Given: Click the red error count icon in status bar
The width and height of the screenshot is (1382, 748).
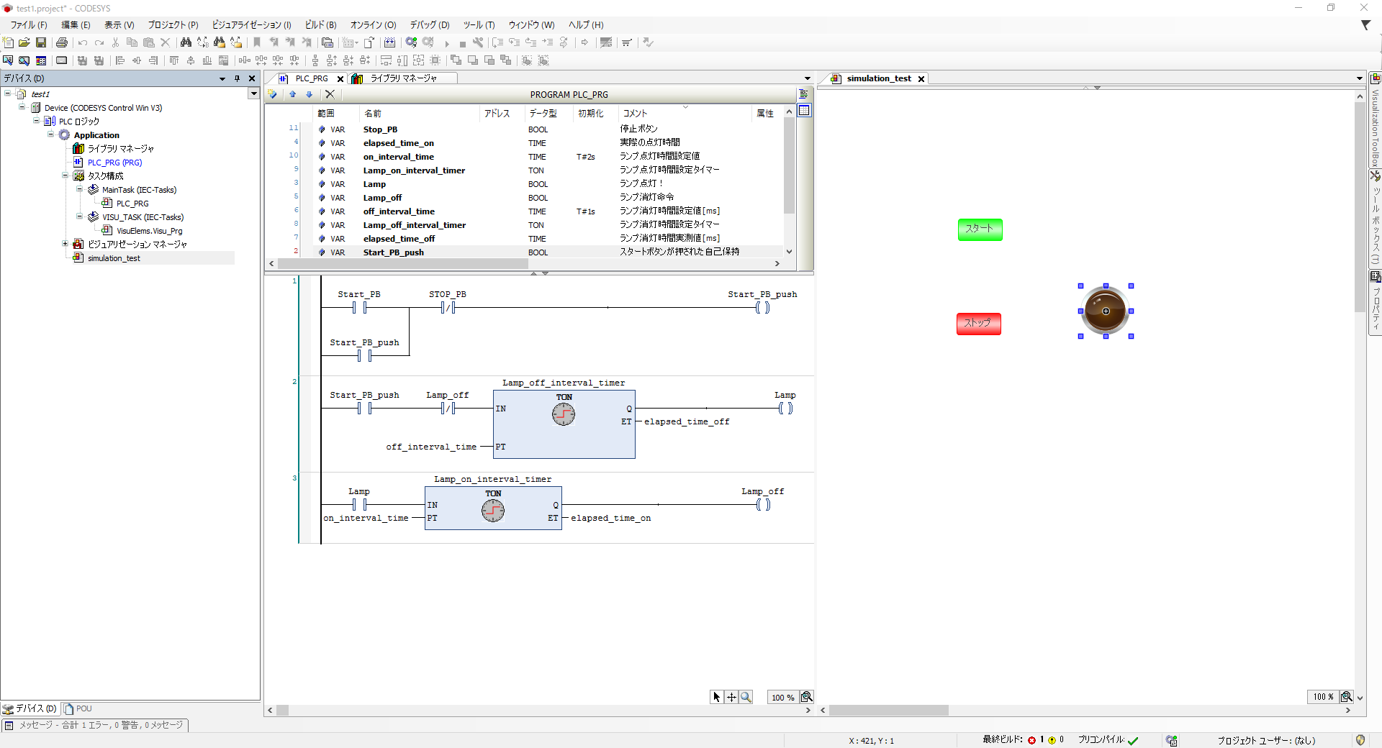Looking at the screenshot, I should pyautogui.click(x=1032, y=740).
